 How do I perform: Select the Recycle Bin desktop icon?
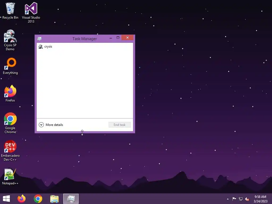coord(10,11)
